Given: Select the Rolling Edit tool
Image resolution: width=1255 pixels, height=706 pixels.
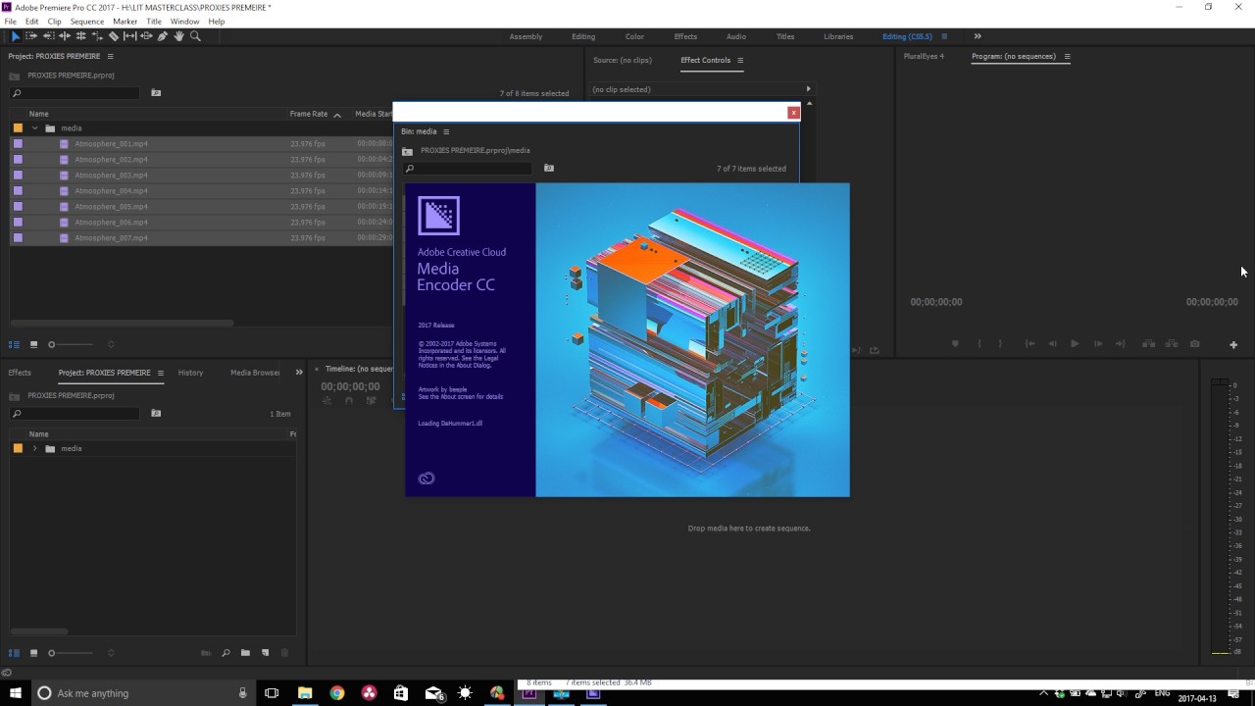Looking at the screenshot, I should pos(80,36).
